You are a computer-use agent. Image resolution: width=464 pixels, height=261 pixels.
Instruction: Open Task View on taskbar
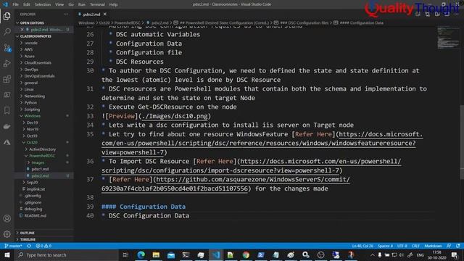tap(125, 254)
